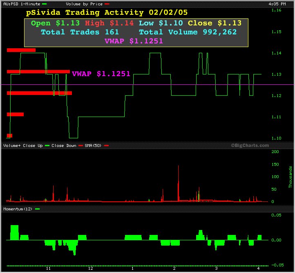Screen dimensions: 295x273
Task: Click the VWAP $1.1251 label above the purple line
Action: coord(101,74)
